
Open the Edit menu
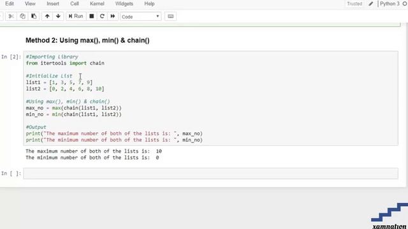(x=10, y=4)
